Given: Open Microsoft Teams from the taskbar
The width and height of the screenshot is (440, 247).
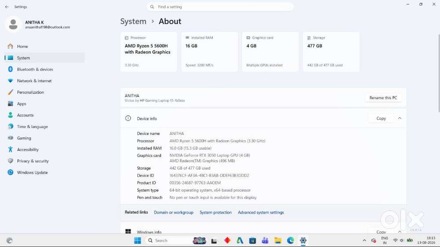Looking at the screenshot, I should coord(265,240).
